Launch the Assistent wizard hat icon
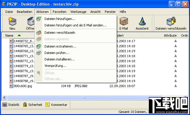The width and height of the screenshot is (190, 115). tap(142, 21)
